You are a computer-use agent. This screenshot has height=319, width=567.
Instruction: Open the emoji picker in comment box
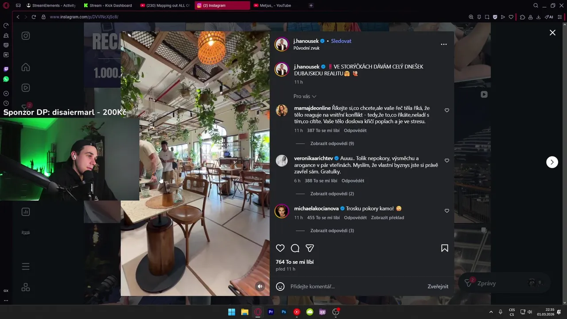coord(280,287)
